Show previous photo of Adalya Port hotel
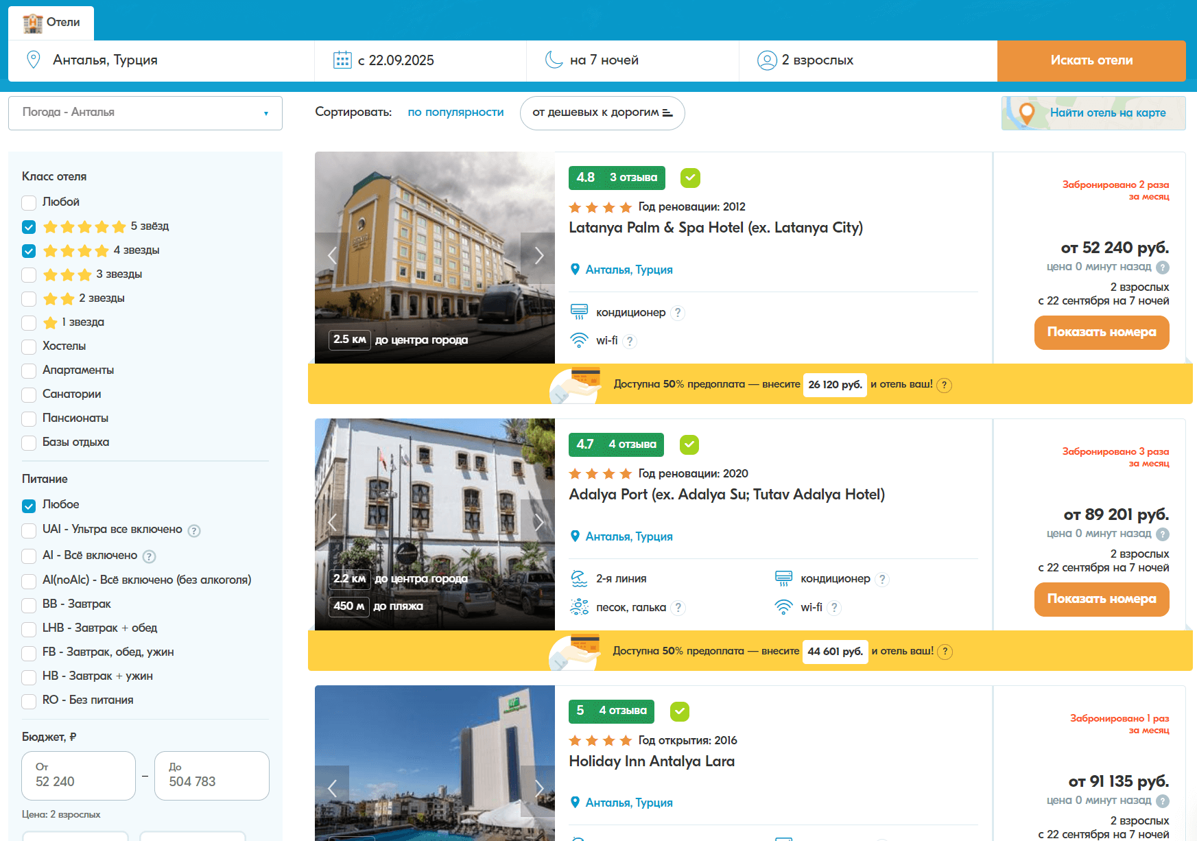 click(x=332, y=523)
